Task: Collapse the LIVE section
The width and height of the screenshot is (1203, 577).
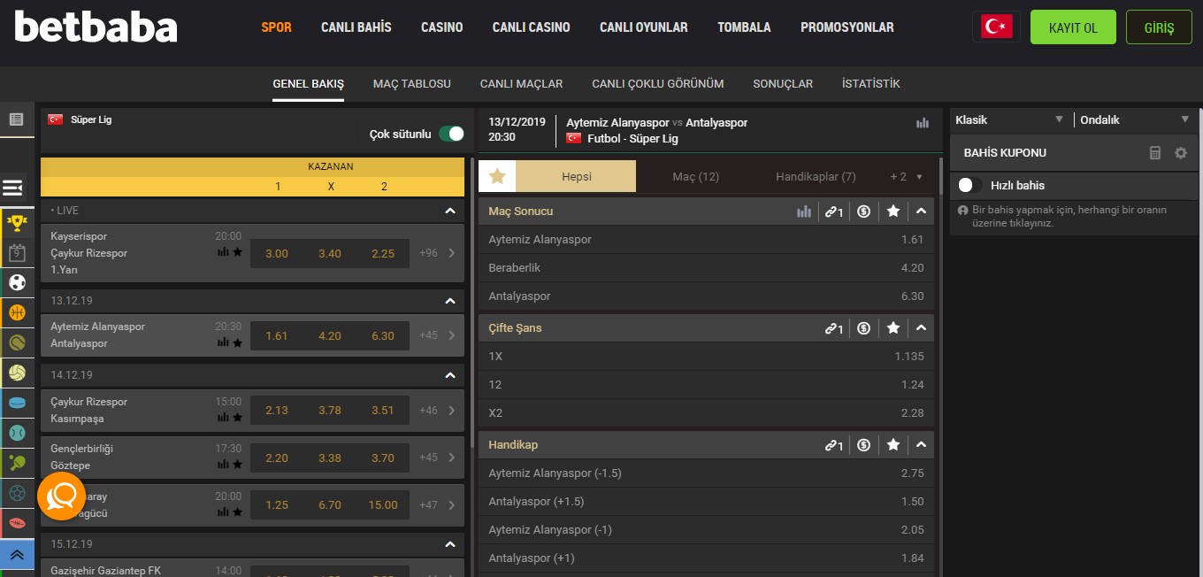Action: 450,211
